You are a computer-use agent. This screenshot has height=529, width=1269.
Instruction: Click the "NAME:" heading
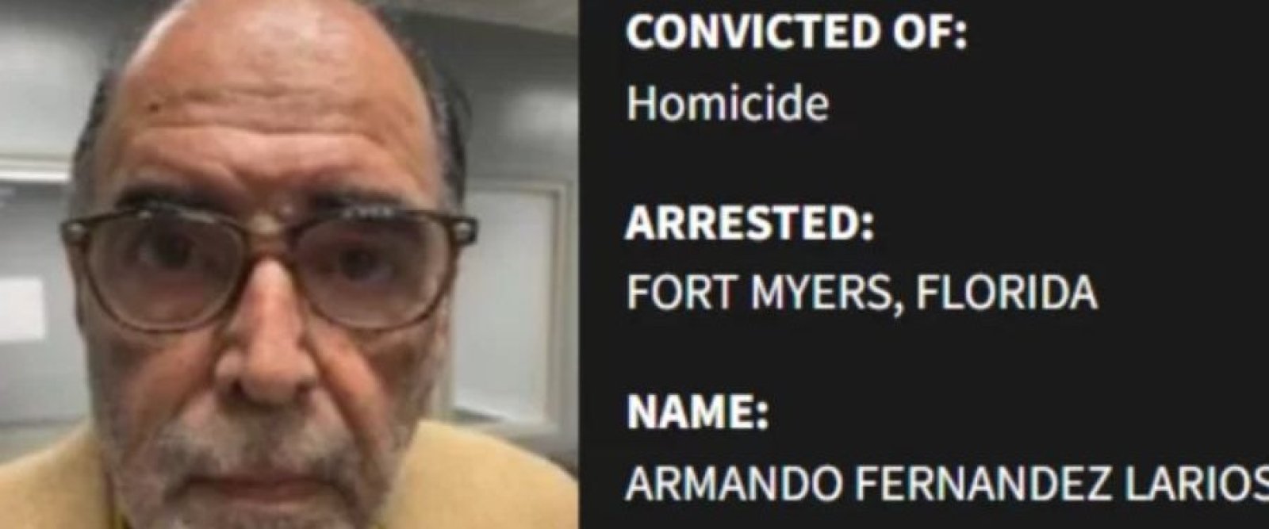click(x=697, y=413)
